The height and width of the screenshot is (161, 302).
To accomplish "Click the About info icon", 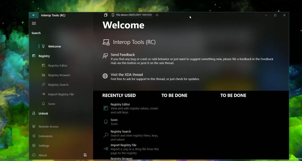I will [34, 155].
